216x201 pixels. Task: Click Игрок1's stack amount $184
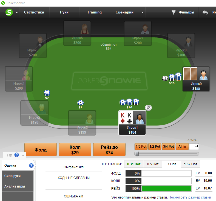132,132
